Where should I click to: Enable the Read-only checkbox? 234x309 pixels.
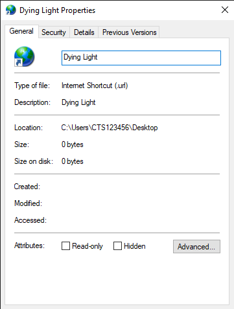pyautogui.click(x=65, y=246)
